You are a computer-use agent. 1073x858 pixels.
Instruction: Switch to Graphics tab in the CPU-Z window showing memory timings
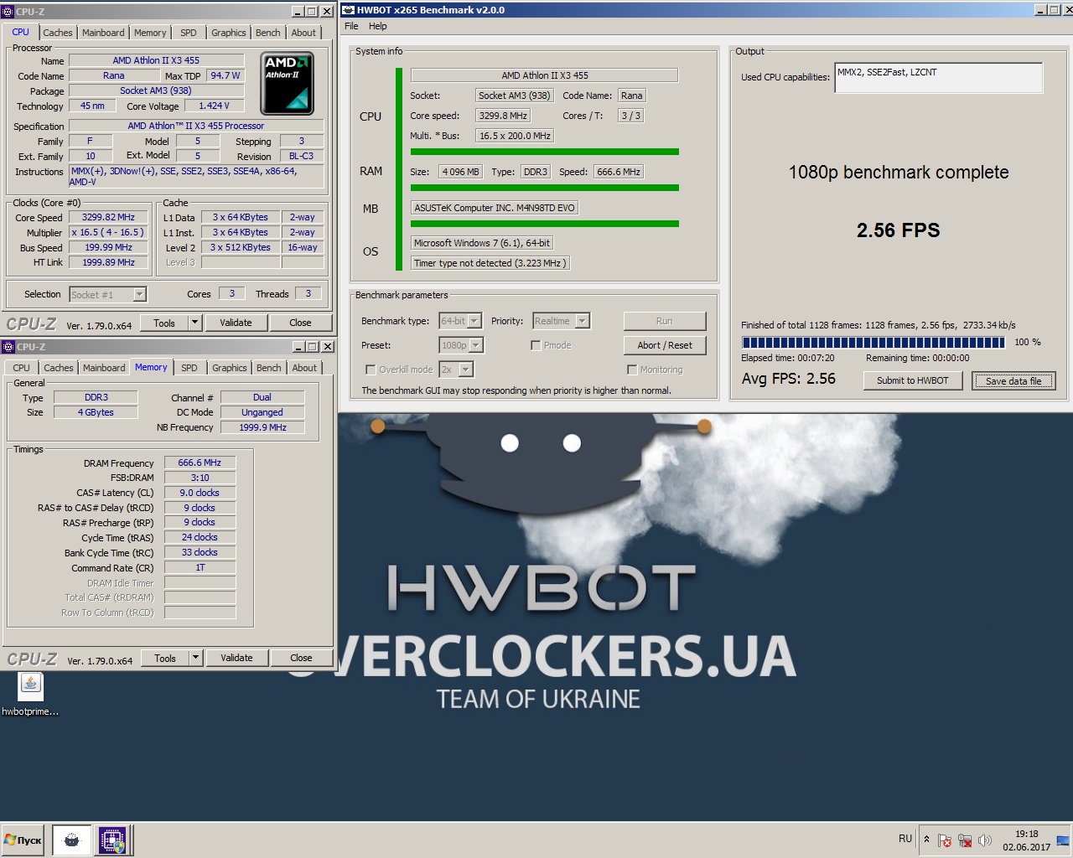pos(229,368)
